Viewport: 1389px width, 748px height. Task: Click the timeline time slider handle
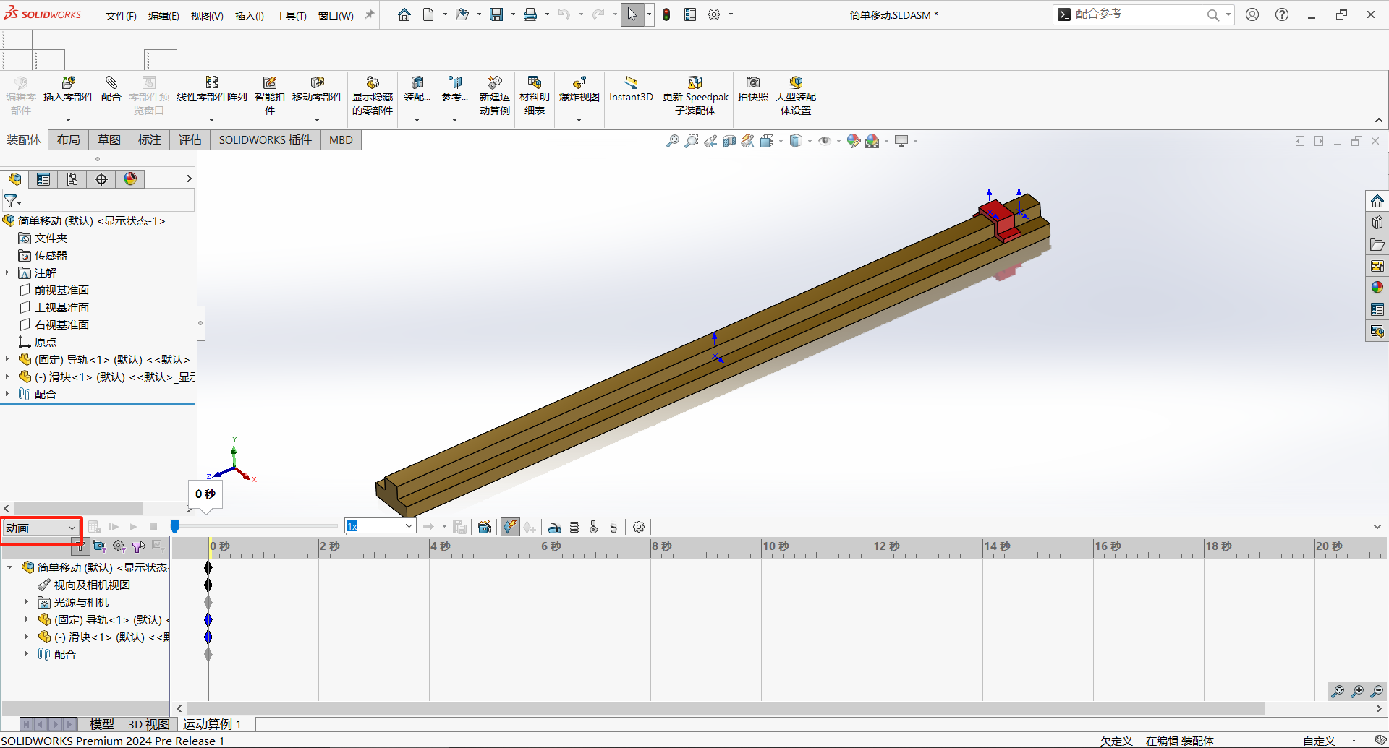coord(174,527)
